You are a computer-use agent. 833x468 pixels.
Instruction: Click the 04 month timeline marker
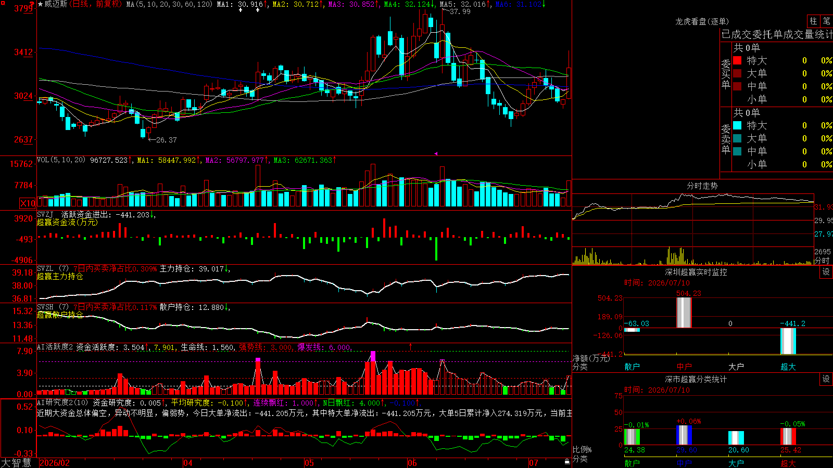[188, 463]
